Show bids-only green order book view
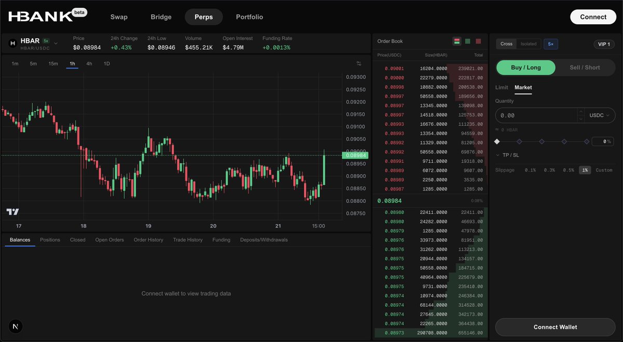 468,41
